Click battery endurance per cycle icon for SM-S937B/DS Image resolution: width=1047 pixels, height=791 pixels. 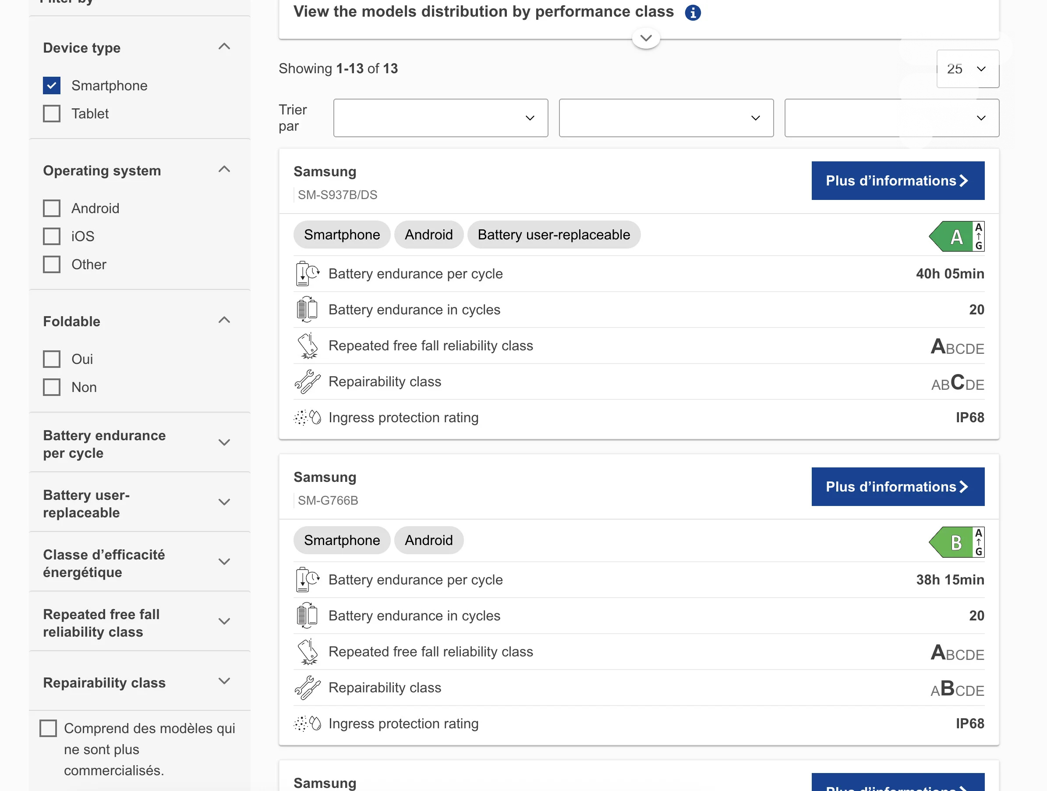click(307, 273)
